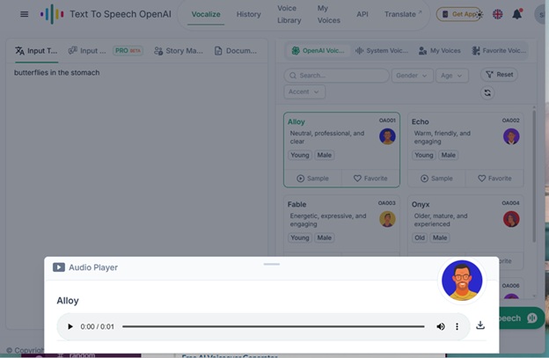Select the Fable voice card

coord(341,226)
